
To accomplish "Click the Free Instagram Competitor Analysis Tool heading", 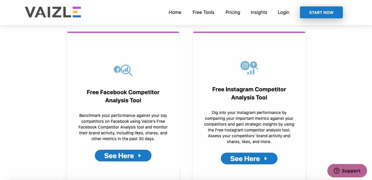I will (x=249, y=93).
